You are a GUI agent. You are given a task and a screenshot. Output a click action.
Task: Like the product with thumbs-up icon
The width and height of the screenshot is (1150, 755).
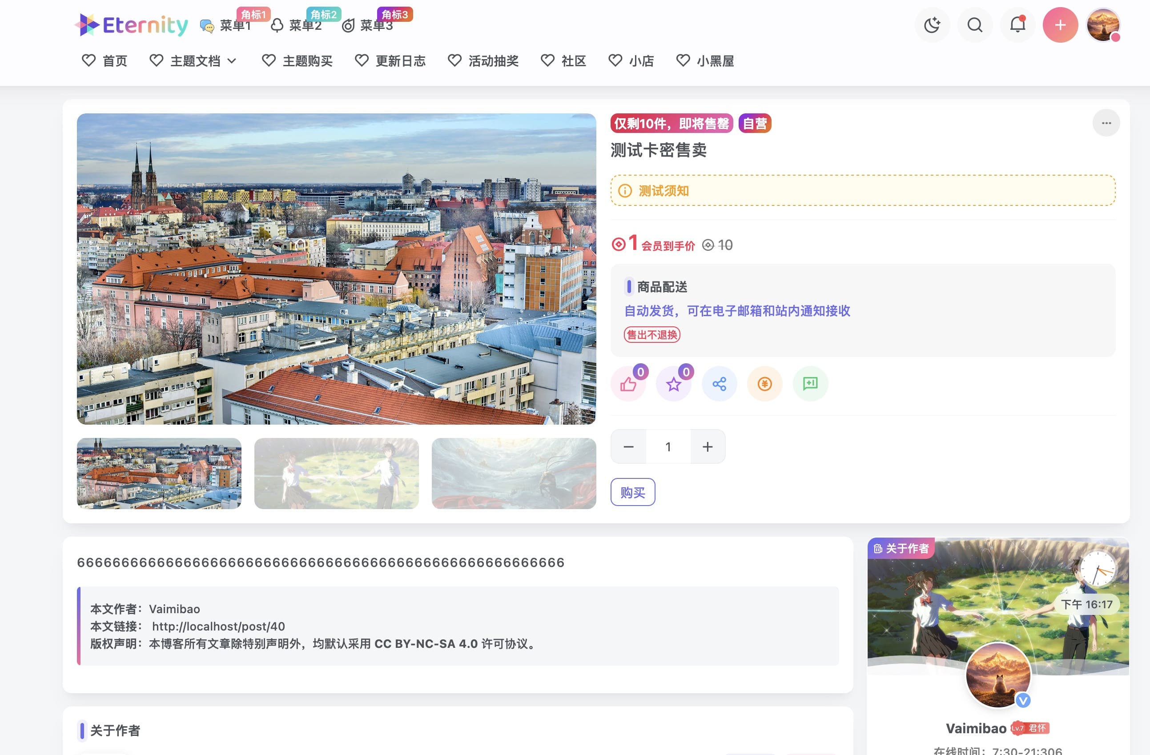[628, 385]
